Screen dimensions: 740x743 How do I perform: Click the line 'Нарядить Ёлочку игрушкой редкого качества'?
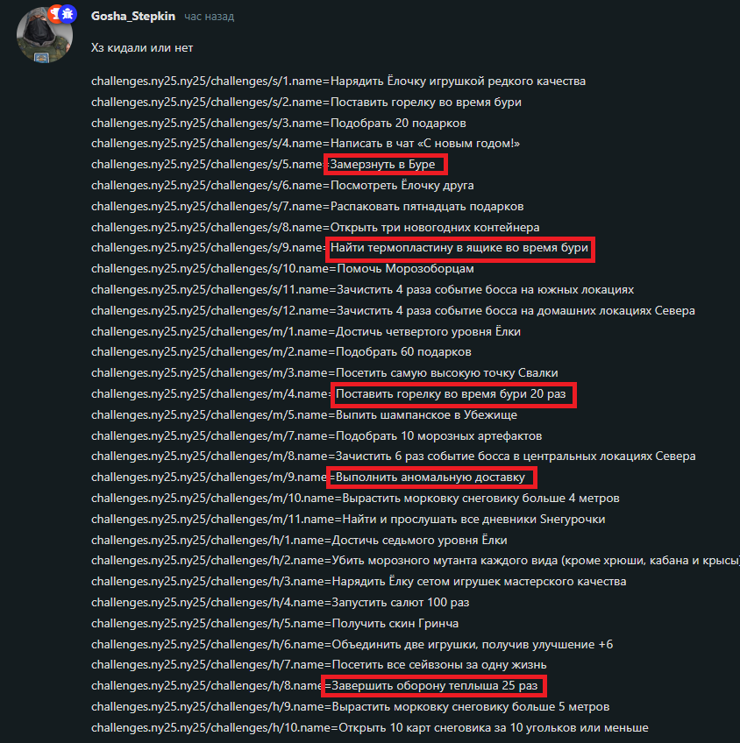click(x=338, y=81)
